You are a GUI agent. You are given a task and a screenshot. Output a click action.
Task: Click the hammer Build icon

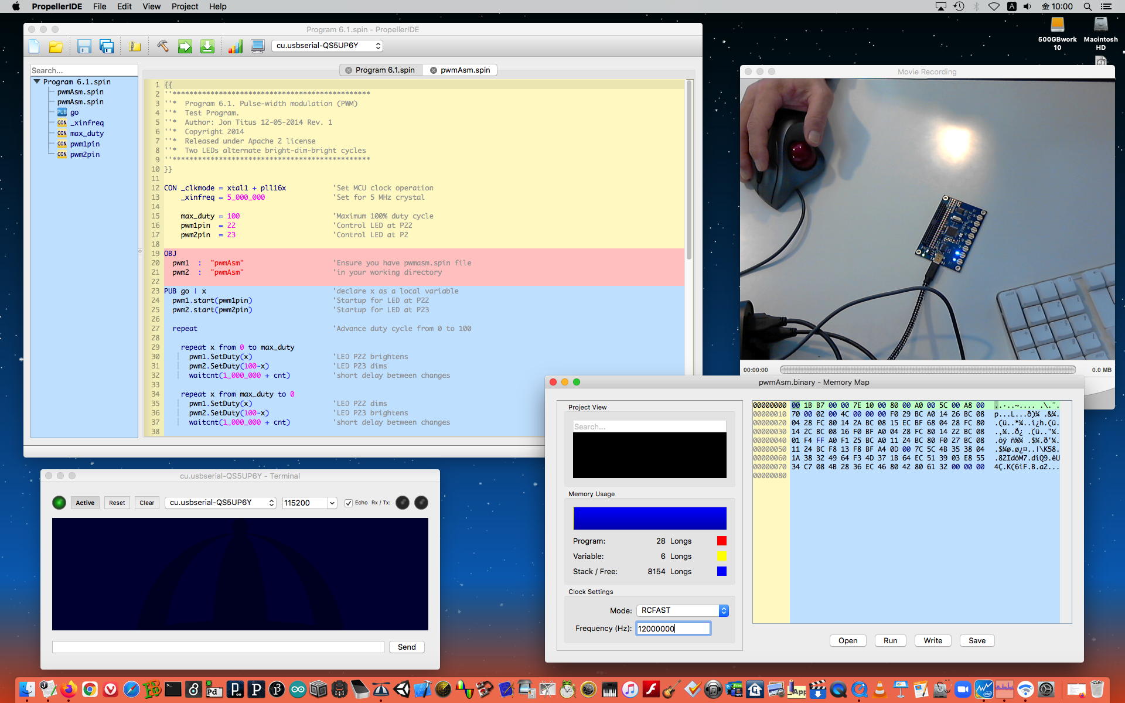[163, 46]
